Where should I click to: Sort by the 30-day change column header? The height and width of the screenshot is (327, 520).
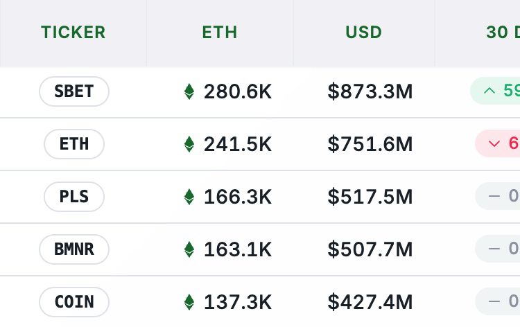coord(503,33)
